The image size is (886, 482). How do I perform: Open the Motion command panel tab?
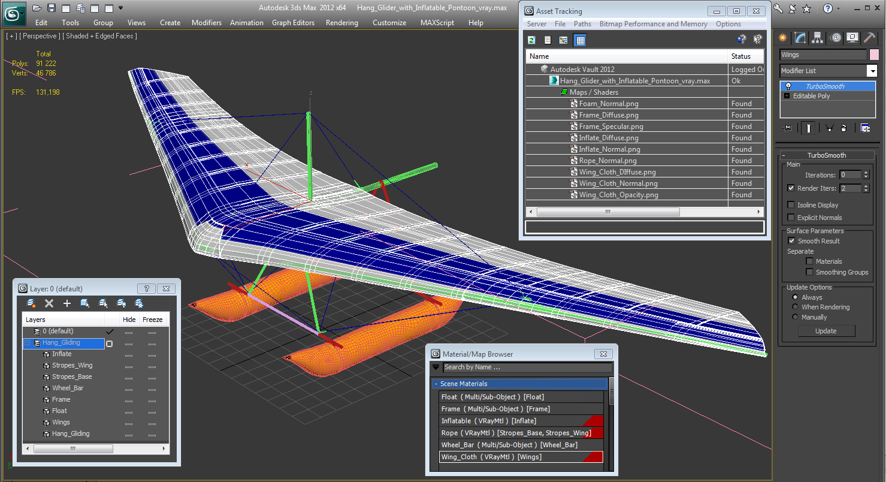point(836,38)
